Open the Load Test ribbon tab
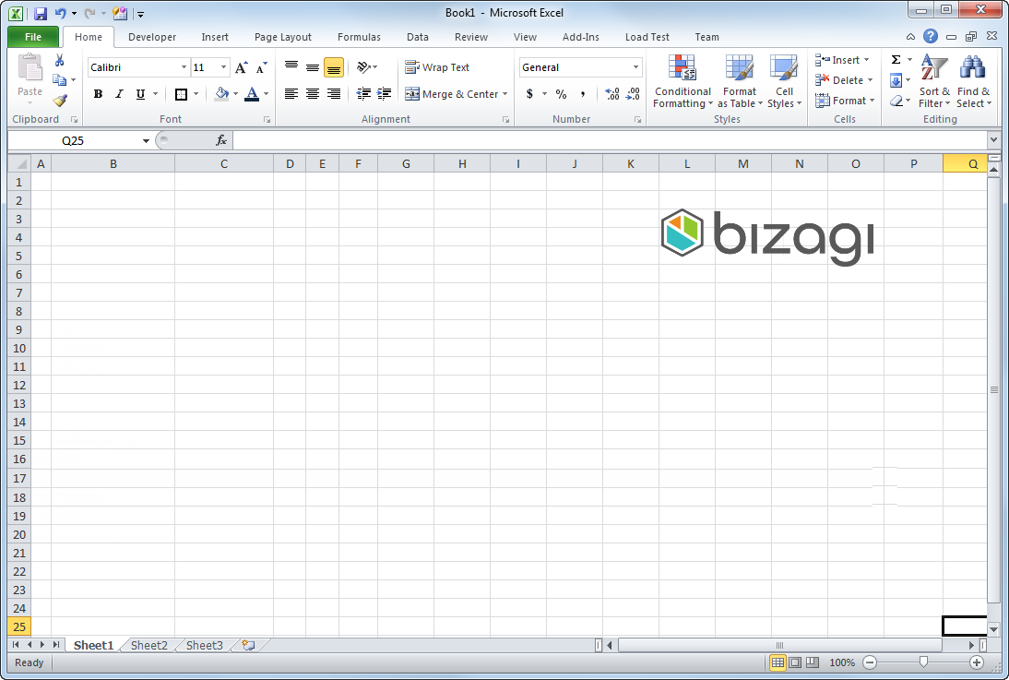The height and width of the screenshot is (680, 1009). tap(647, 37)
